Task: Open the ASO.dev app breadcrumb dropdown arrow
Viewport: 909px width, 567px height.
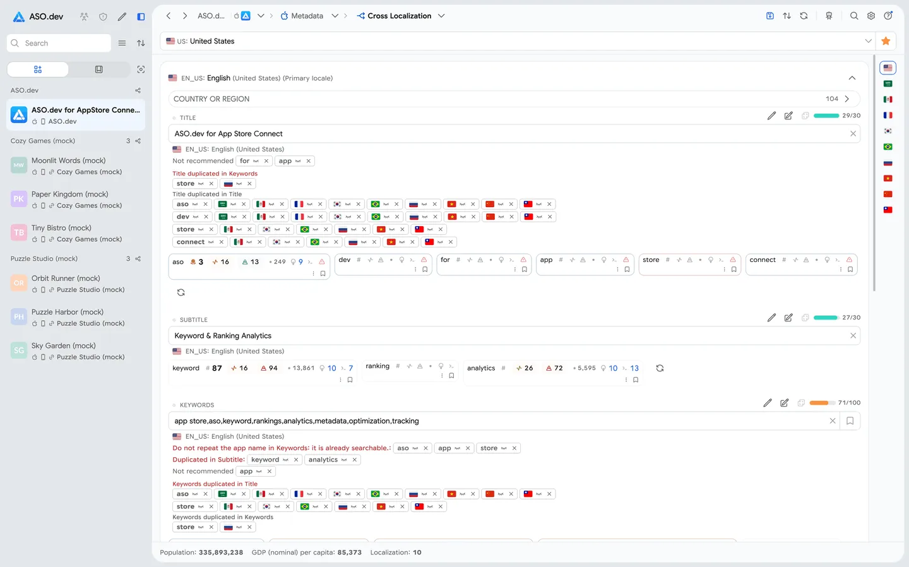Action: pyautogui.click(x=261, y=16)
